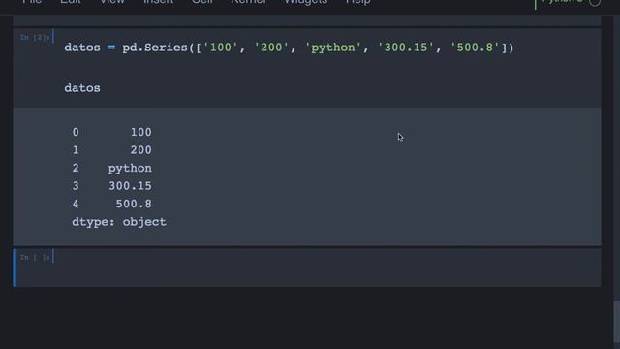Click the equals sign in the code line
This screenshot has height=349, width=620.
(111, 48)
